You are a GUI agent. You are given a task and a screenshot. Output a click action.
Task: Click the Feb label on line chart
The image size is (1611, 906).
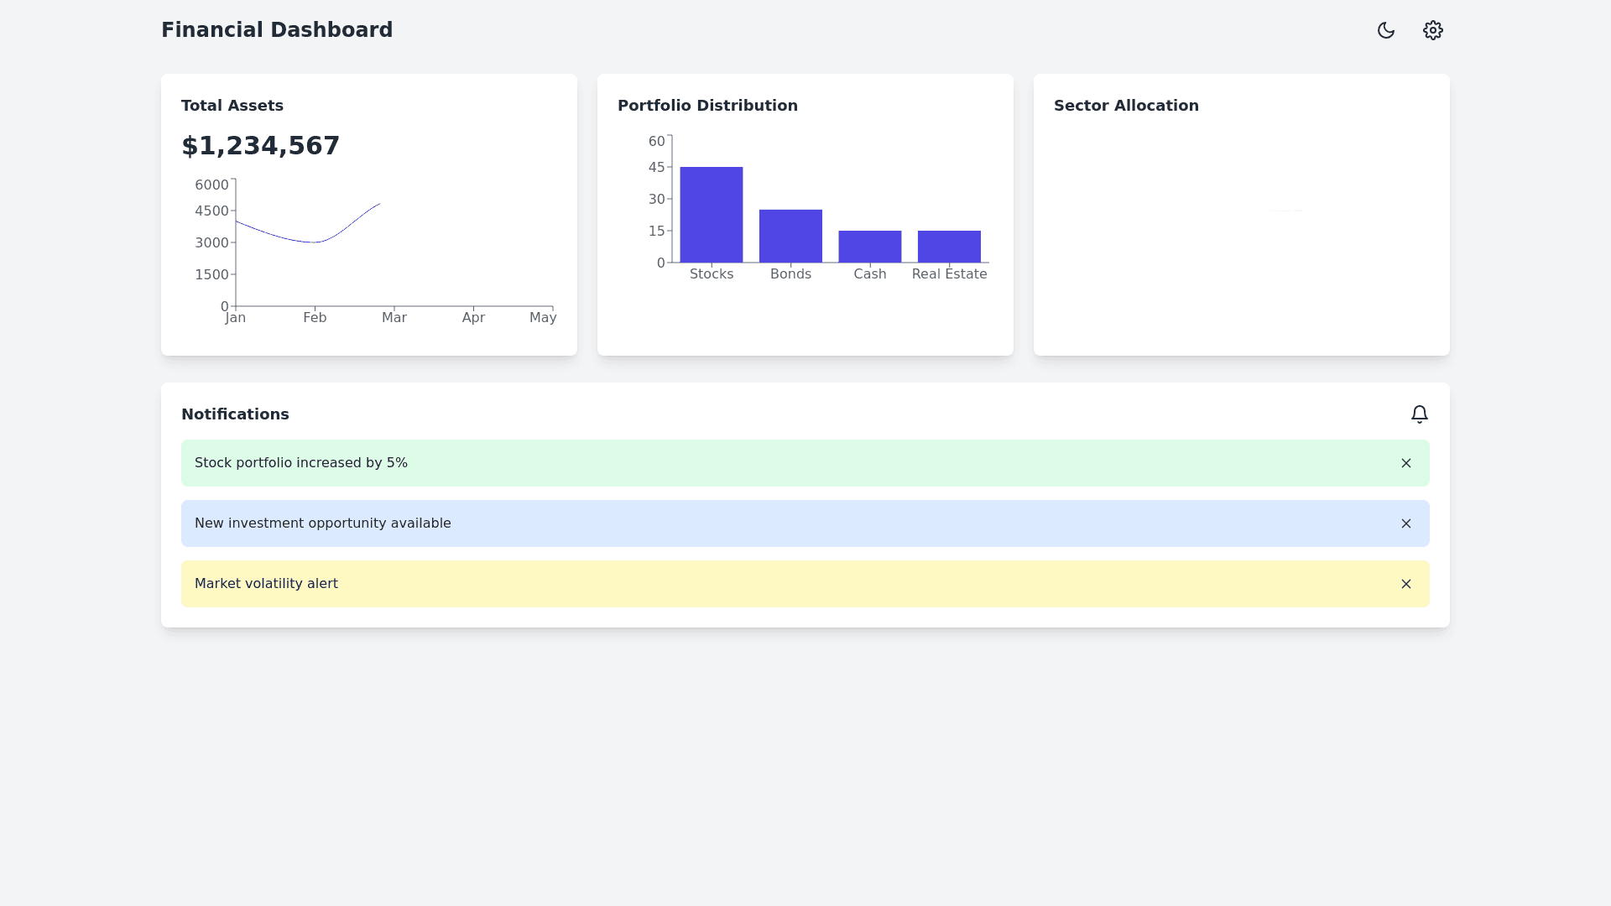[x=315, y=318]
